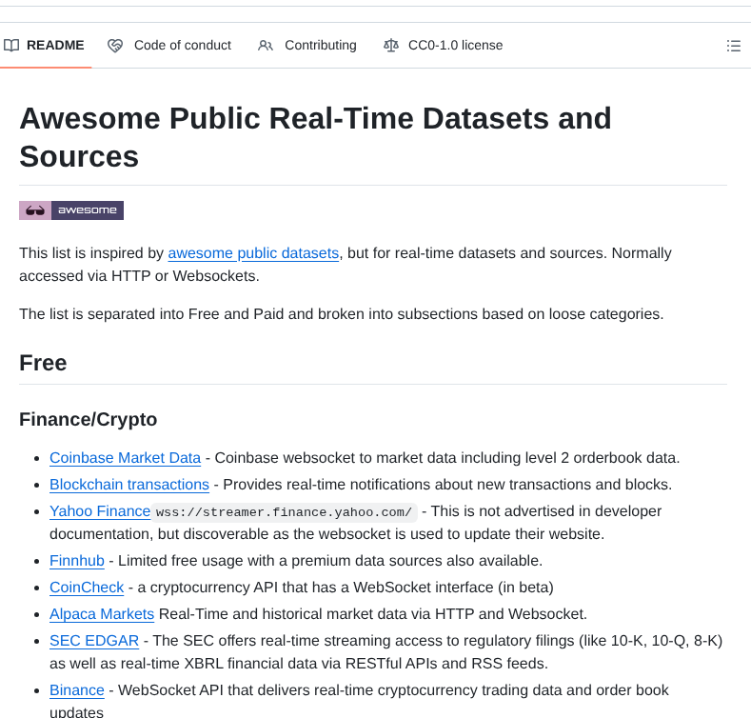Click the wss://streamer.finance.yahoo.com/ code text

[x=285, y=512]
